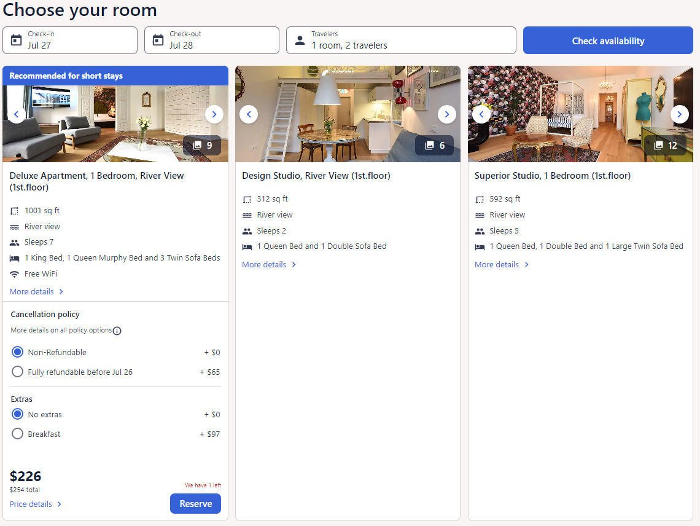Click the check-in calendar icon
Screen dimensions: 700x526
click(x=16, y=40)
